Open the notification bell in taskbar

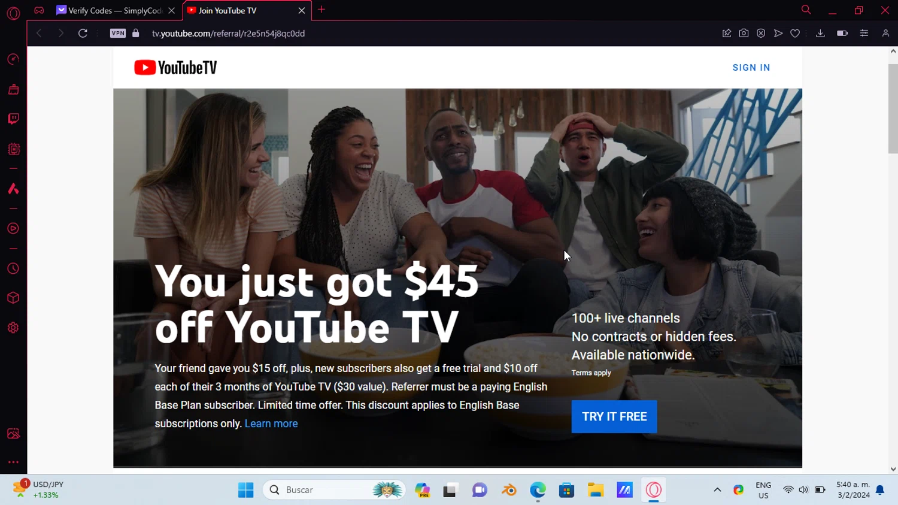click(x=880, y=490)
